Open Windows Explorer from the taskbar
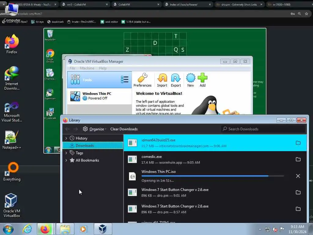313x235 pixels. 65,229
